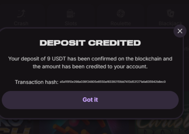The image size is (189, 134).
Task: Select the Blackjack category label
Action: point(171,23)
